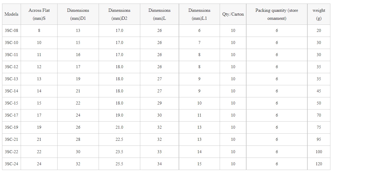Screen dimensions: 367x175
Task: Select the 3SC-14 model cell
Action: (x=12, y=91)
